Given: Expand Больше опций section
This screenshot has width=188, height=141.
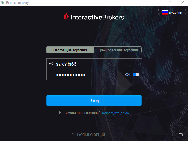Looking at the screenshot, I should point(88,134).
